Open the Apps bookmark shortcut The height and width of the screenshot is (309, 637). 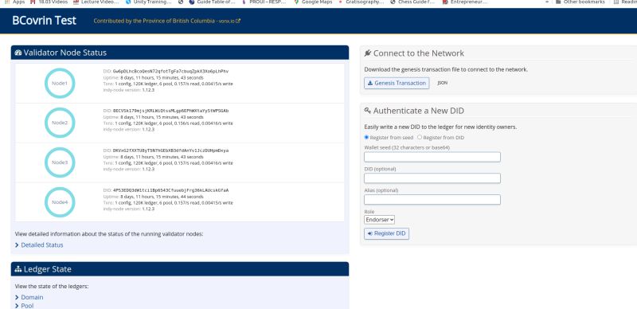point(14,2)
